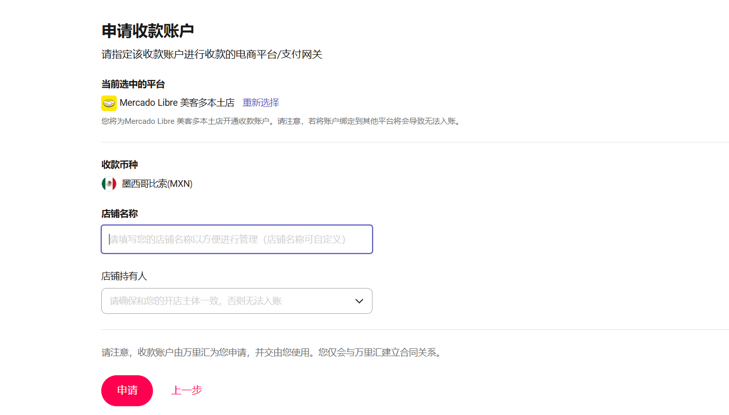Viewport: 729px width, 415px height.
Task: Click the Mexico flag currency icon
Action: point(109,184)
